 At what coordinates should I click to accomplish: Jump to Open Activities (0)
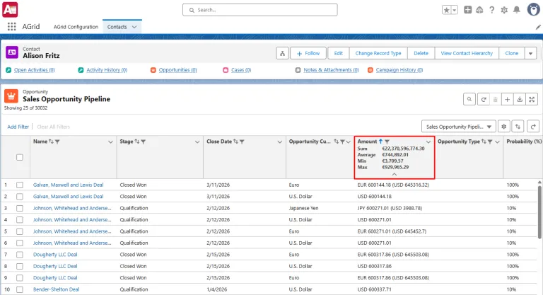click(x=34, y=70)
